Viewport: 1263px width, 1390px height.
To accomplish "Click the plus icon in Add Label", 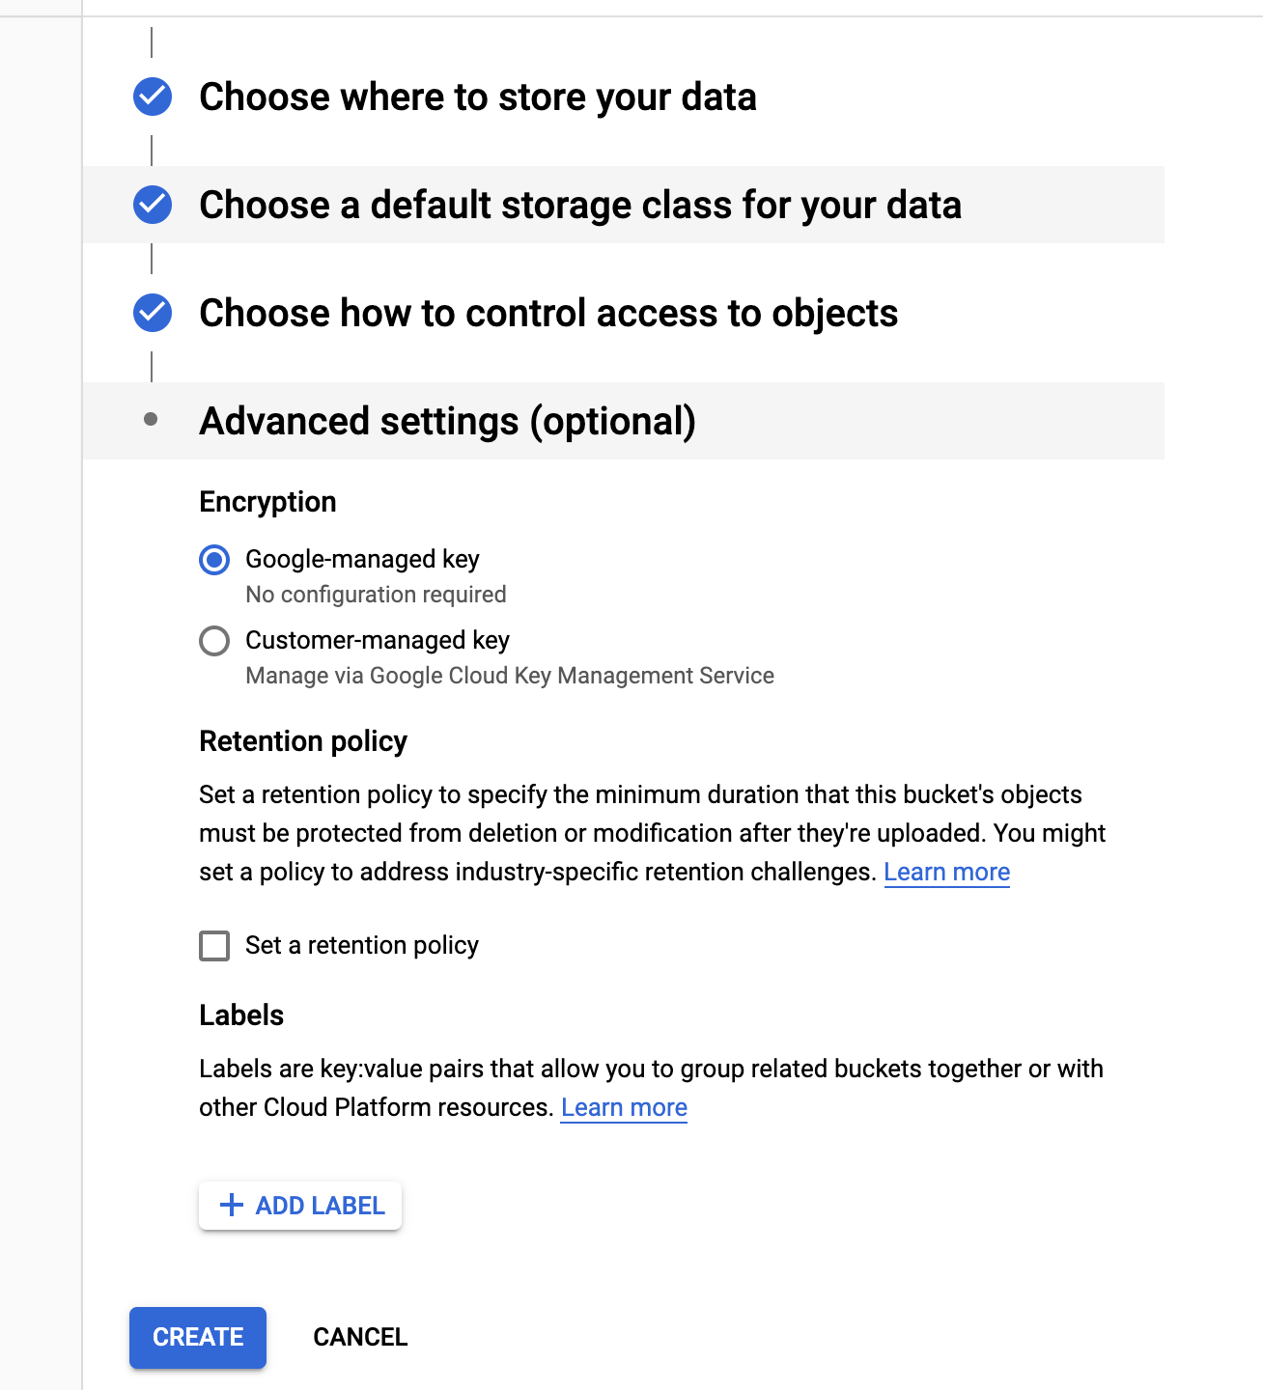I will click(232, 1205).
